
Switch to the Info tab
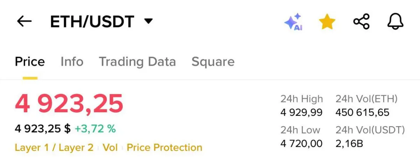tap(72, 62)
